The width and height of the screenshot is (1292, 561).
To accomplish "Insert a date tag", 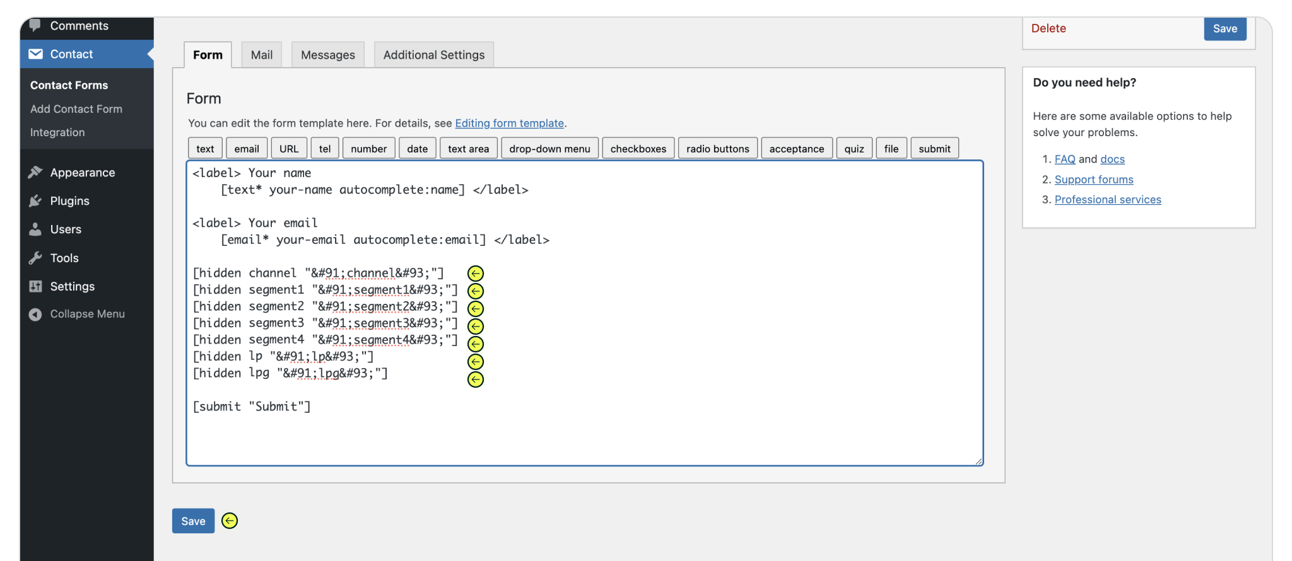I will tap(417, 148).
